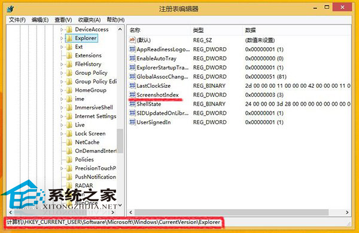Click right arrow of values pane scrollbar
359x233 pixels.
[x=347, y=213]
